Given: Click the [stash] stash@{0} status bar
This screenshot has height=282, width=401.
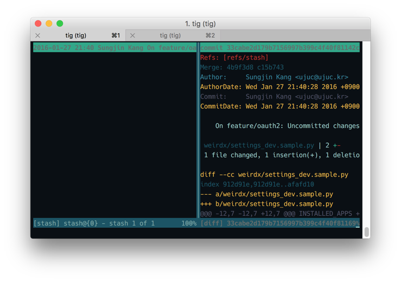Looking at the screenshot, I should [x=115, y=223].
